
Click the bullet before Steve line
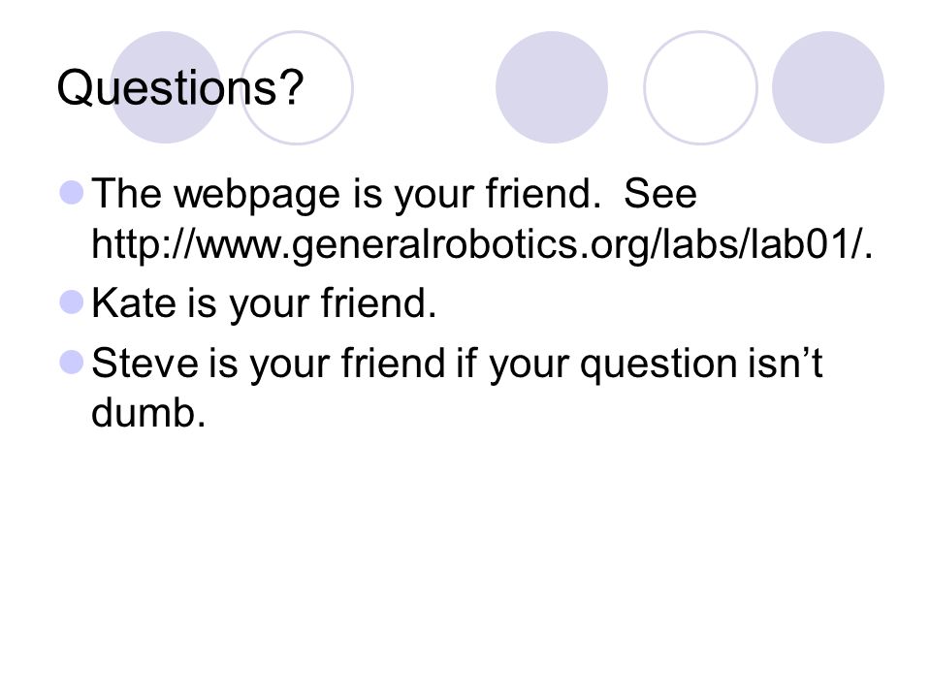(72, 362)
